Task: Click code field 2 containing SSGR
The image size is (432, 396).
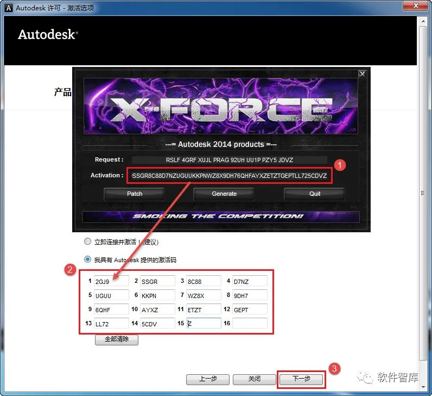Action: pyautogui.click(x=157, y=281)
